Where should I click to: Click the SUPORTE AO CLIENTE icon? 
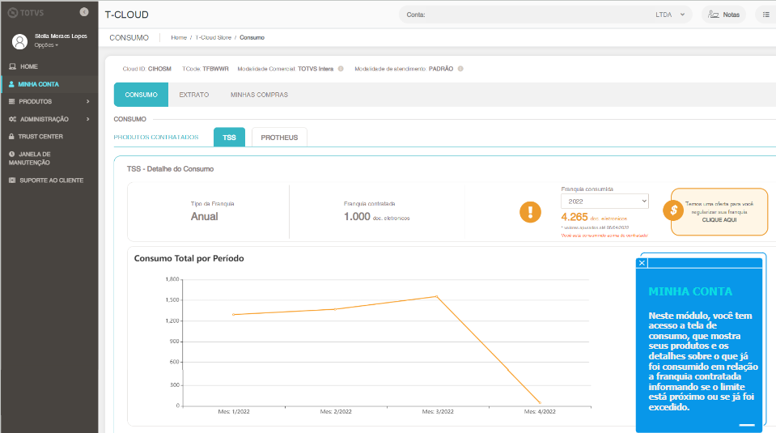click(x=12, y=180)
